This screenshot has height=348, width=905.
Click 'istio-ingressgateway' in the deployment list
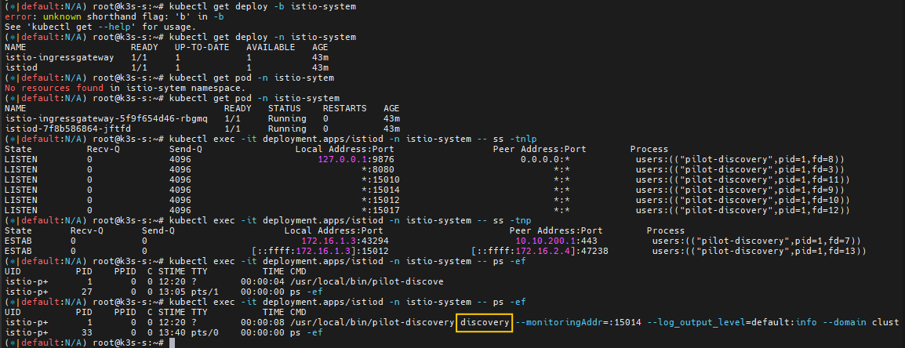[59, 57]
